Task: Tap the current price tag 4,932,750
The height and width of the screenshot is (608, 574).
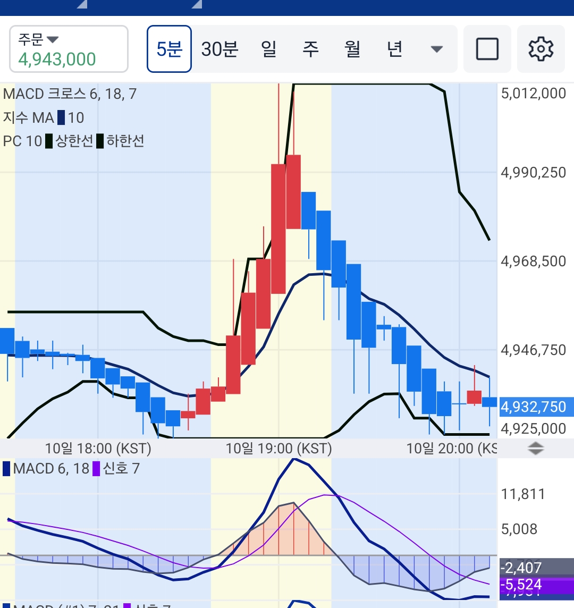Action: click(533, 407)
